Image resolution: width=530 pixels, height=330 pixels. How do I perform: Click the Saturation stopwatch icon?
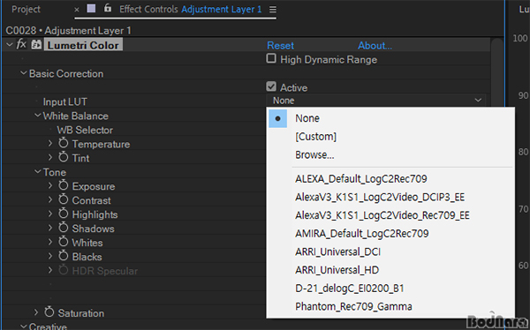click(49, 312)
